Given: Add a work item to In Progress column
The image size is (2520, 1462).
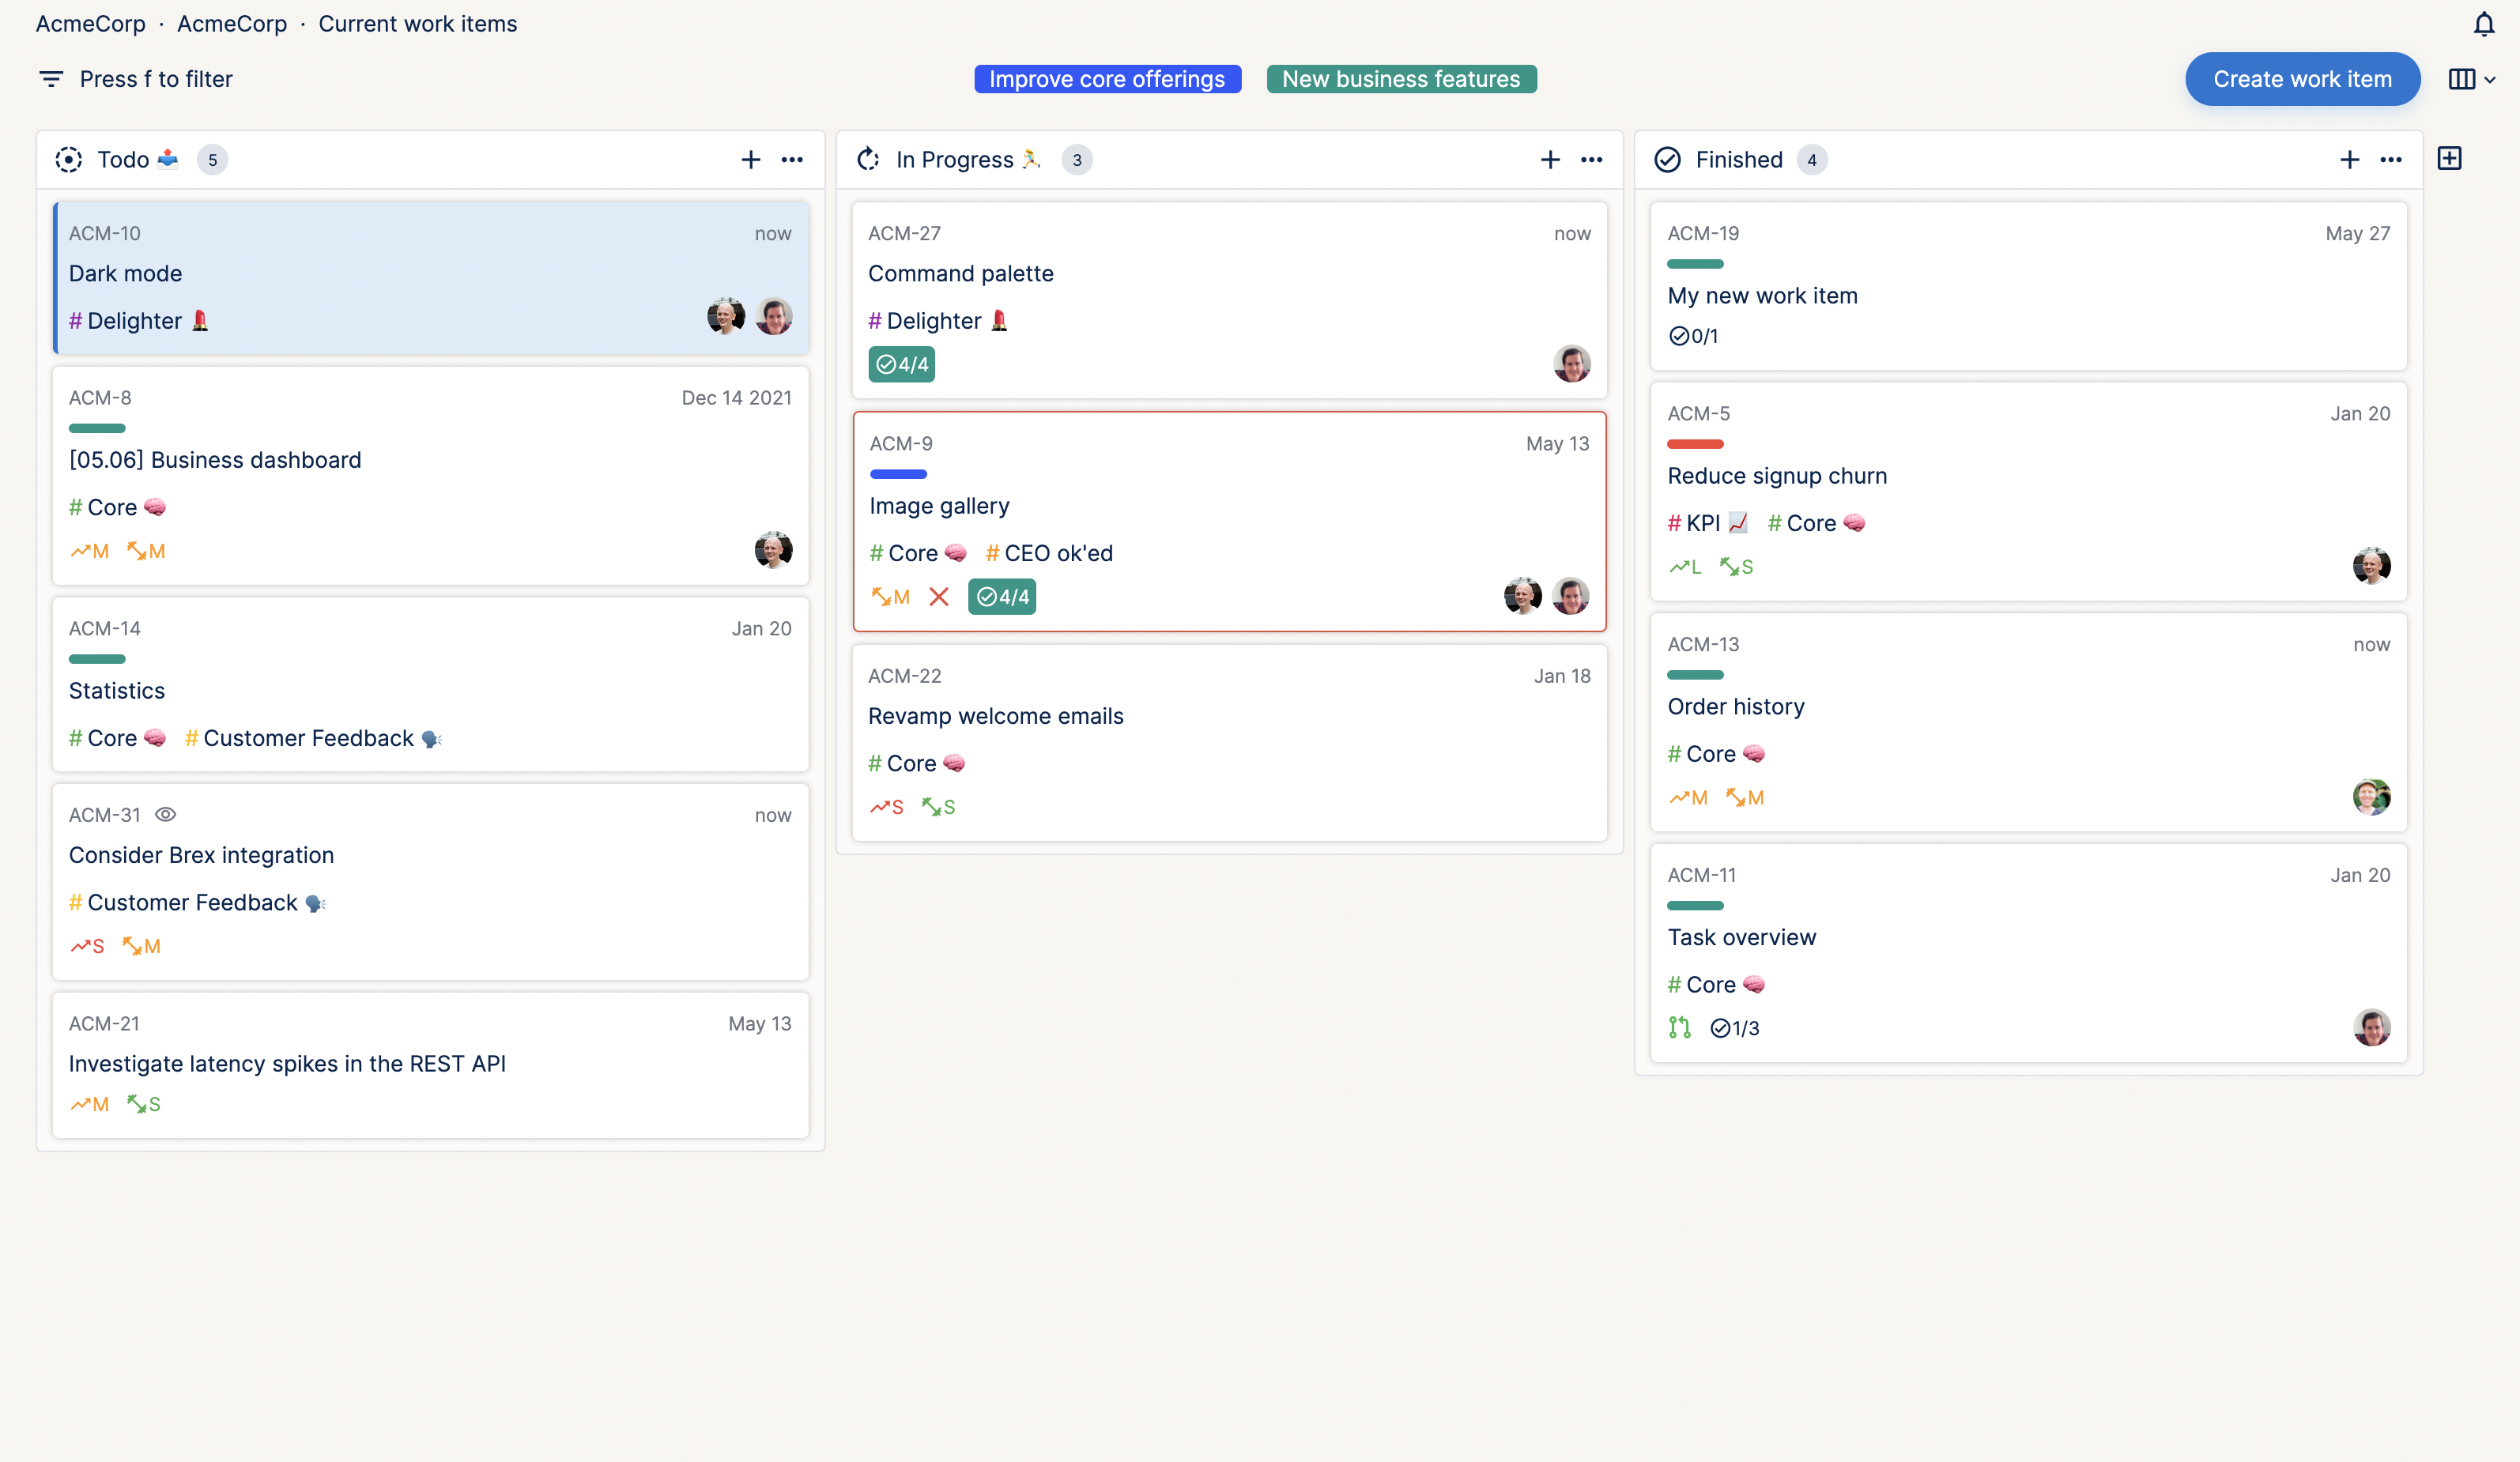Looking at the screenshot, I should [1550, 160].
